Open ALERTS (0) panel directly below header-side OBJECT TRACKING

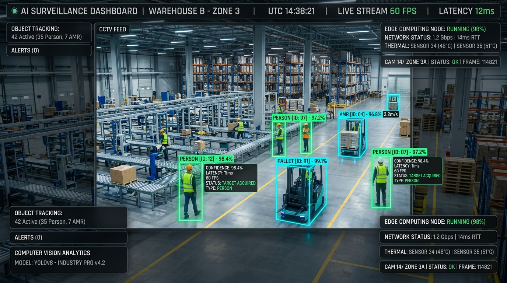pos(49,50)
